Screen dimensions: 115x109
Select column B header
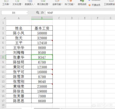point(42,18)
